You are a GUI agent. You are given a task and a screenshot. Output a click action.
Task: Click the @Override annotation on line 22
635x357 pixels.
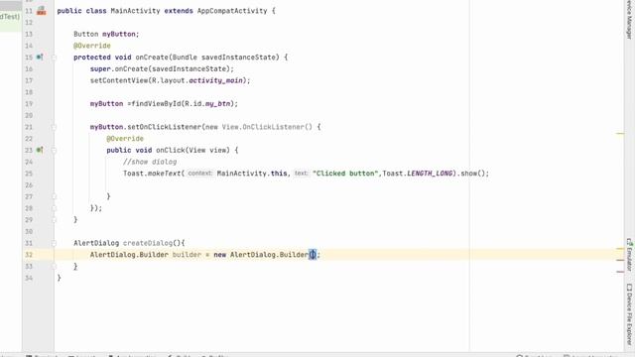click(x=125, y=139)
